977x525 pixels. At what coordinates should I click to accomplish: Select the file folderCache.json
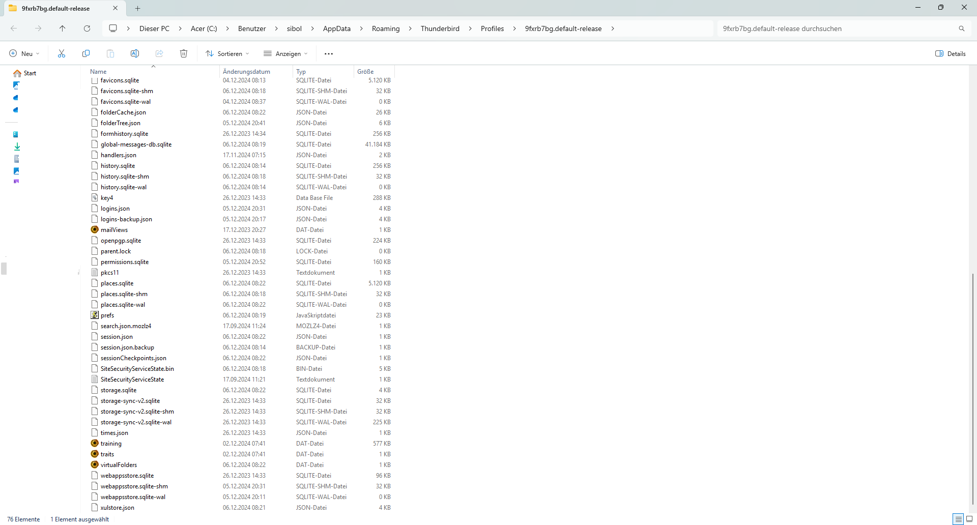click(123, 112)
